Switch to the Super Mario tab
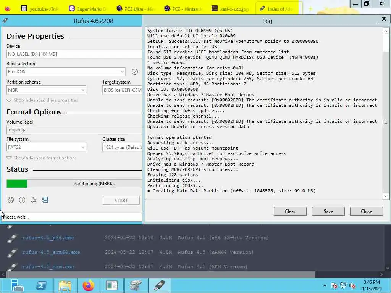The image size is (391, 293). (x=88, y=9)
